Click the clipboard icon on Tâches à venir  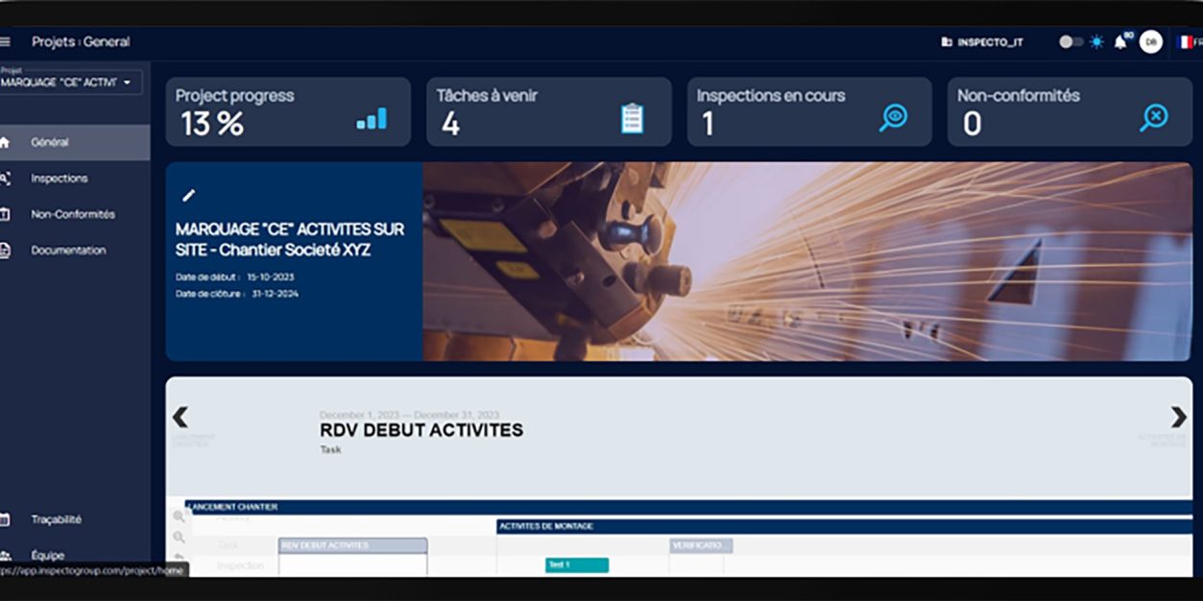pos(632,118)
